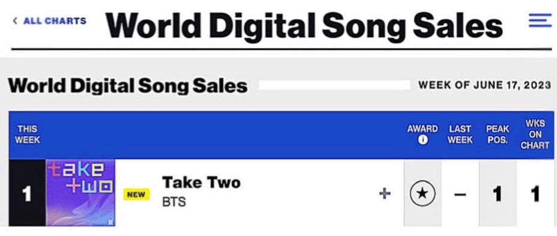Viewport: 557px width, 236px height.
Task: Click the Take Two peak position value
Action: pyautogui.click(x=497, y=194)
